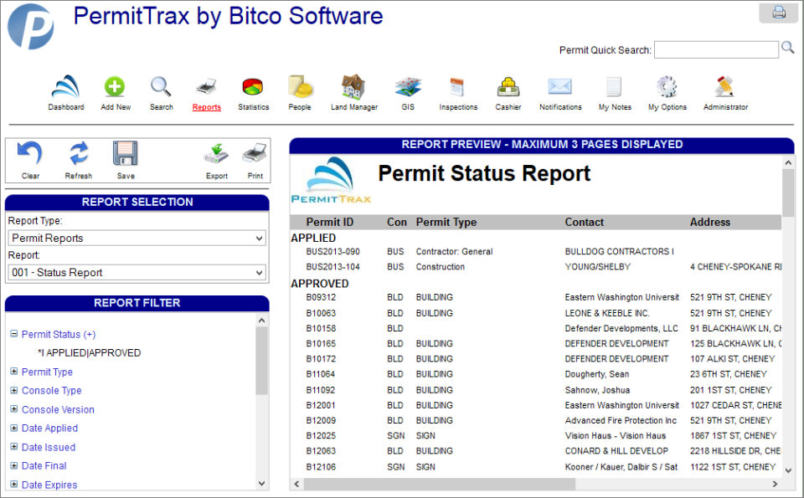The width and height of the screenshot is (804, 498).
Task: Open the Report dropdown showing Status Report
Action: (x=137, y=273)
